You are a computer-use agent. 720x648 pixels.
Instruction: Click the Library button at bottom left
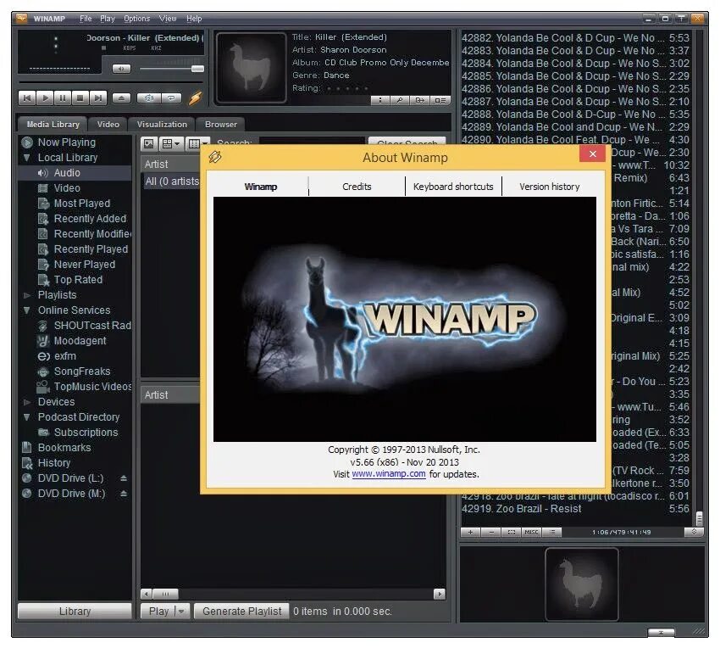click(75, 612)
